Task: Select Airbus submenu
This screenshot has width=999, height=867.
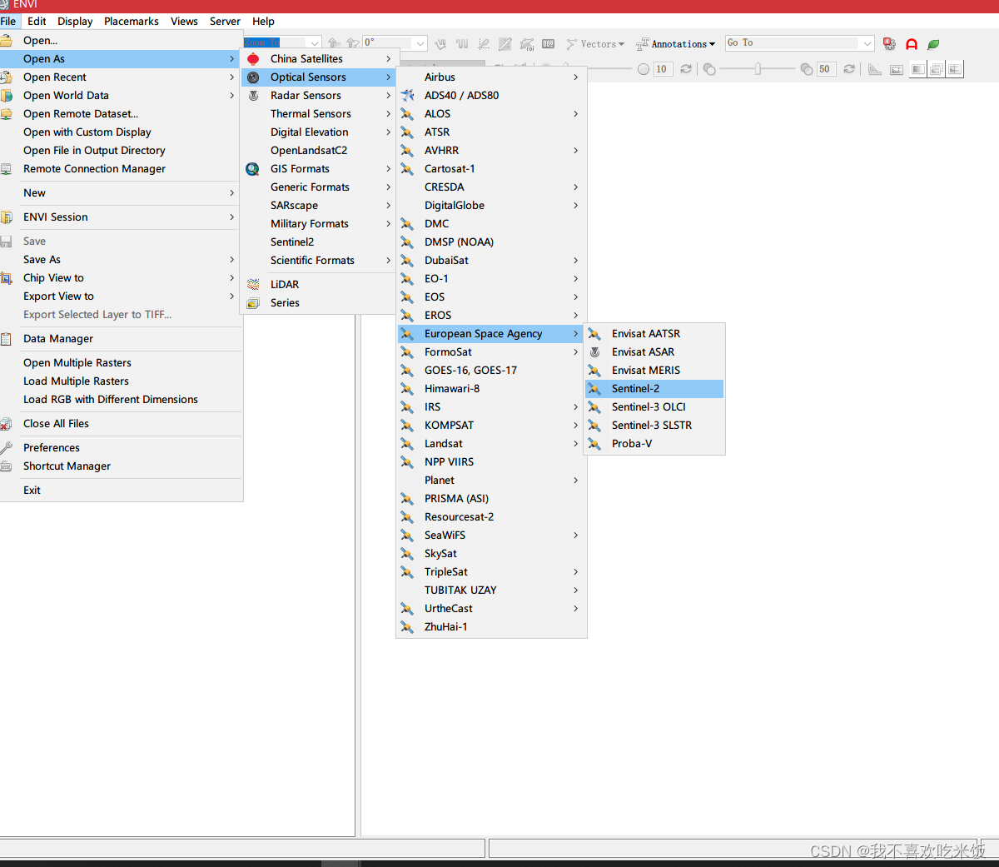Action: tap(491, 77)
